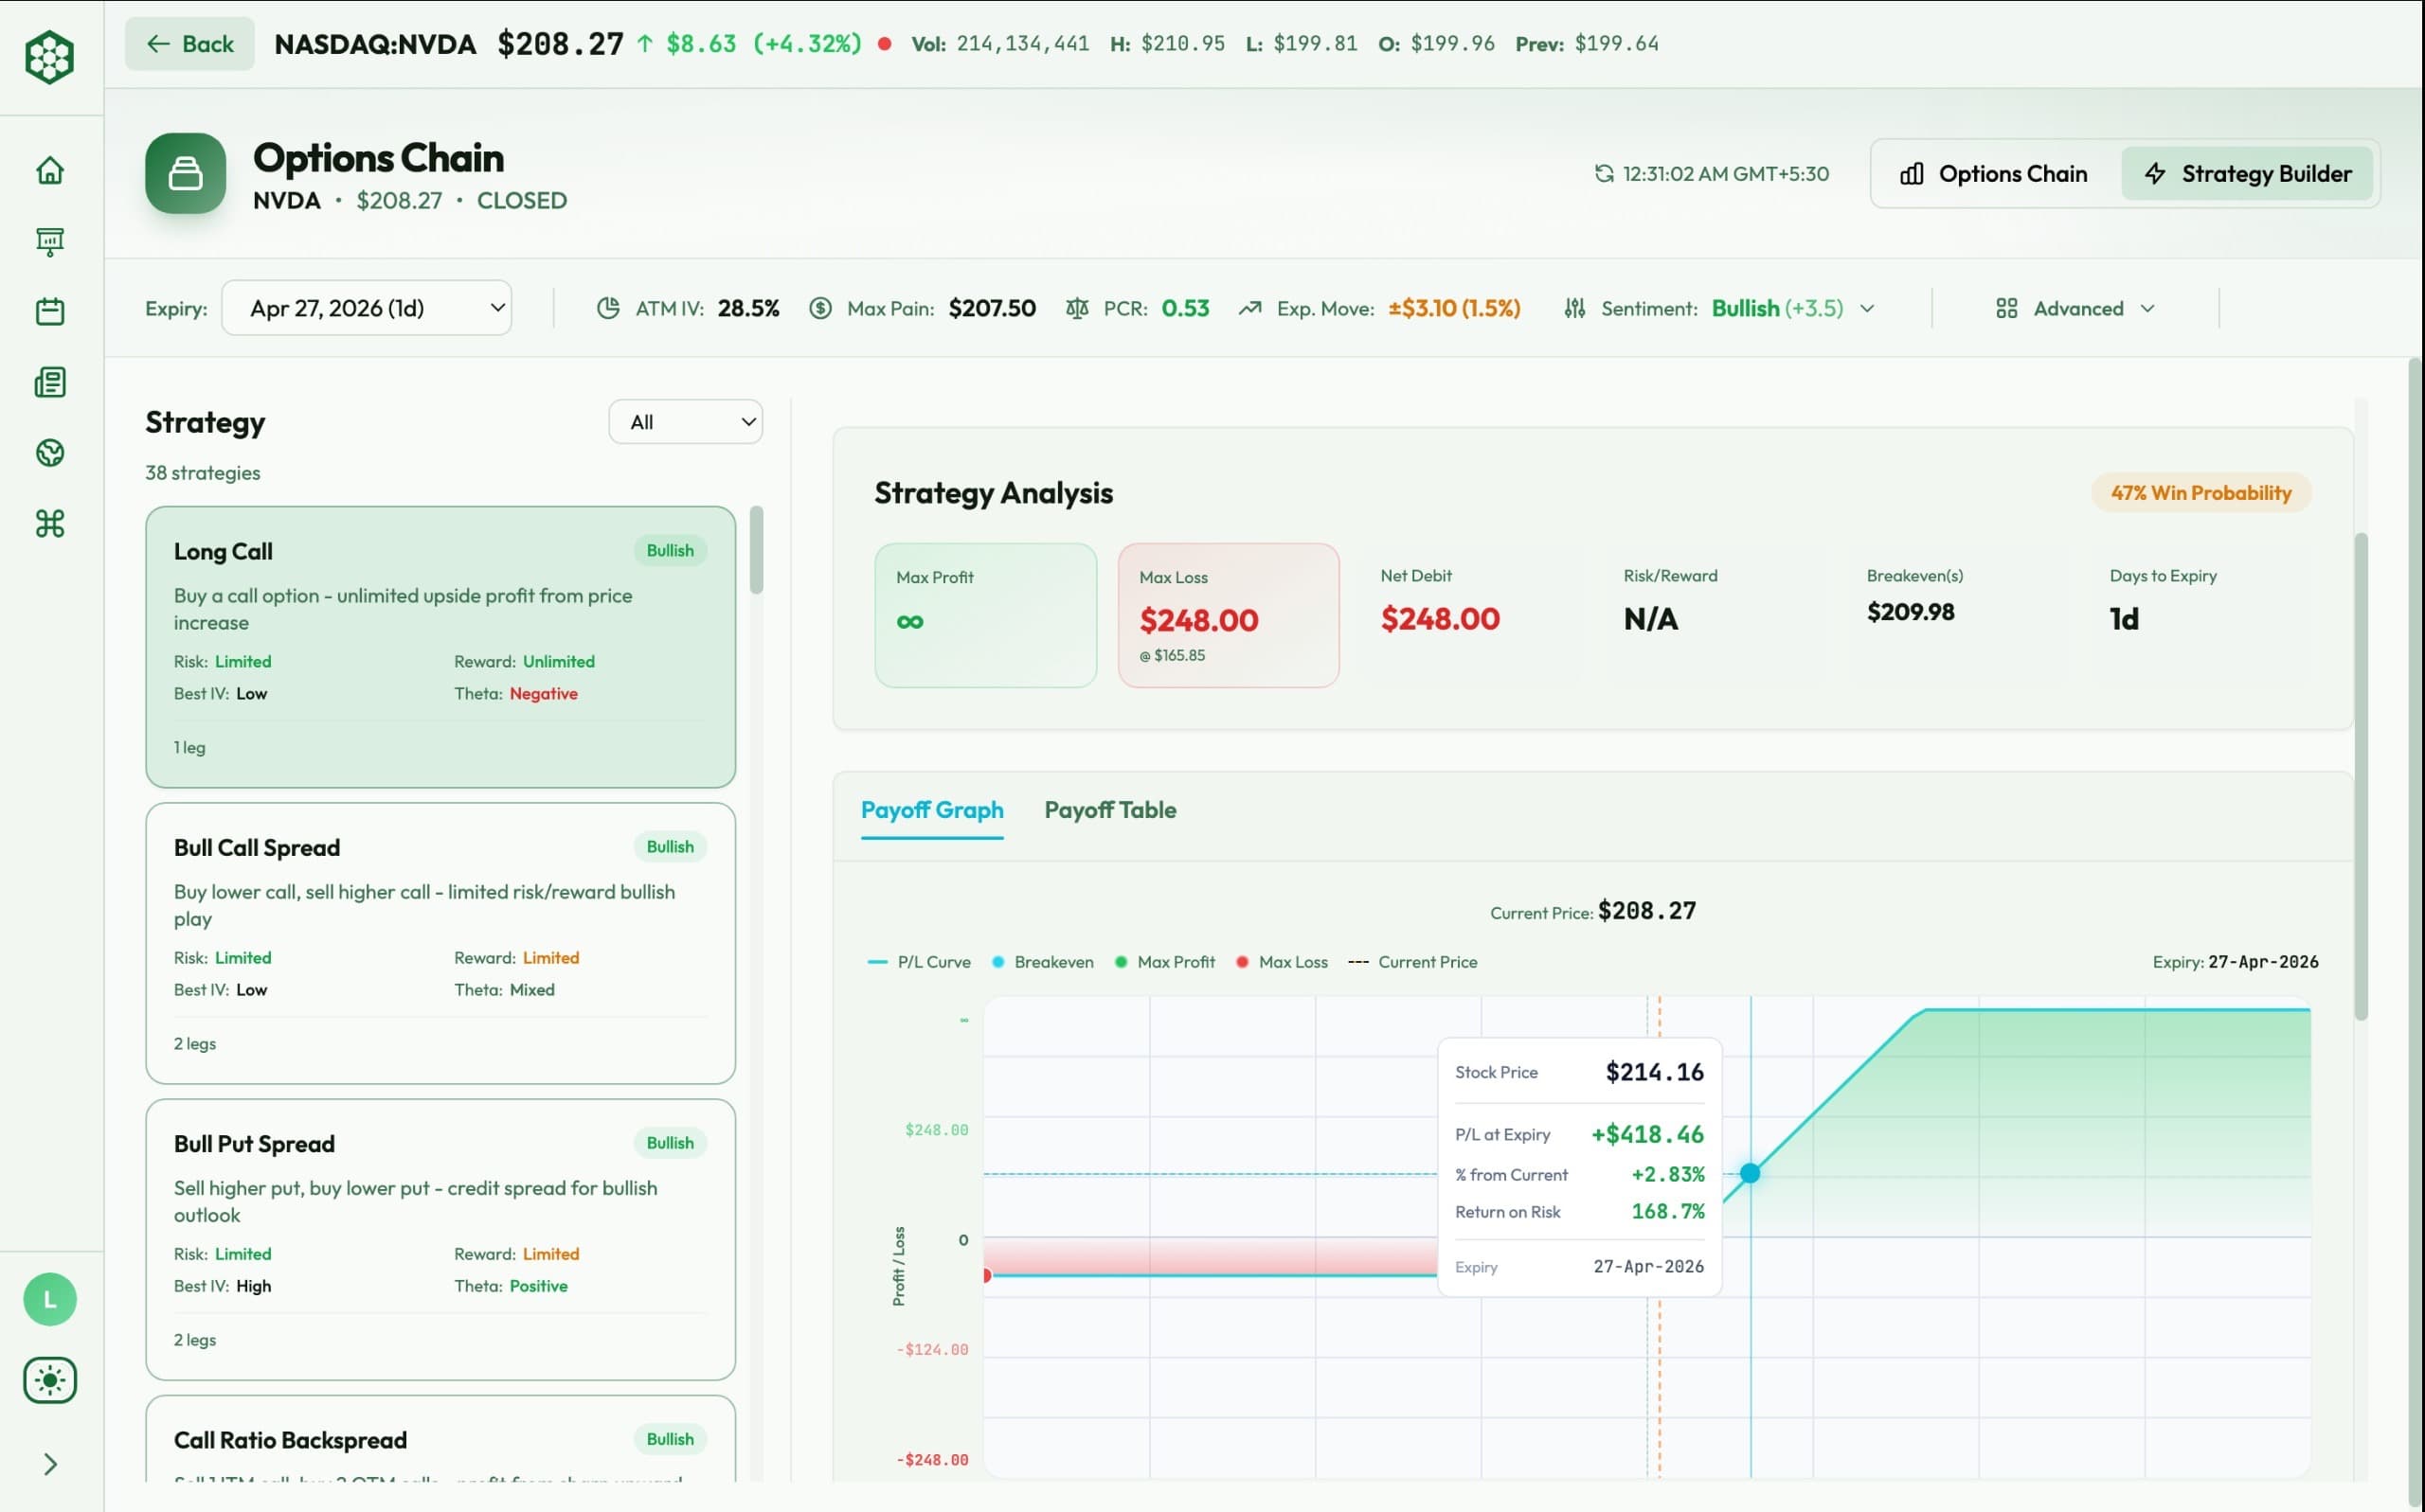This screenshot has width=2425, height=1512.
Task: Click the Bullish badge on Long Call
Action: pyautogui.click(x=670, y=551)
